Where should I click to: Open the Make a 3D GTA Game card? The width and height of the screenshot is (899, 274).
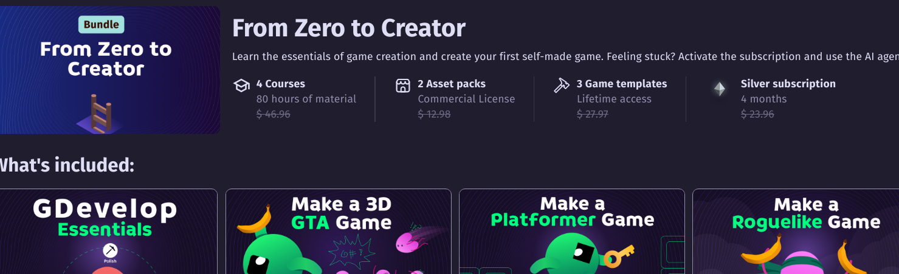point(339,232)
